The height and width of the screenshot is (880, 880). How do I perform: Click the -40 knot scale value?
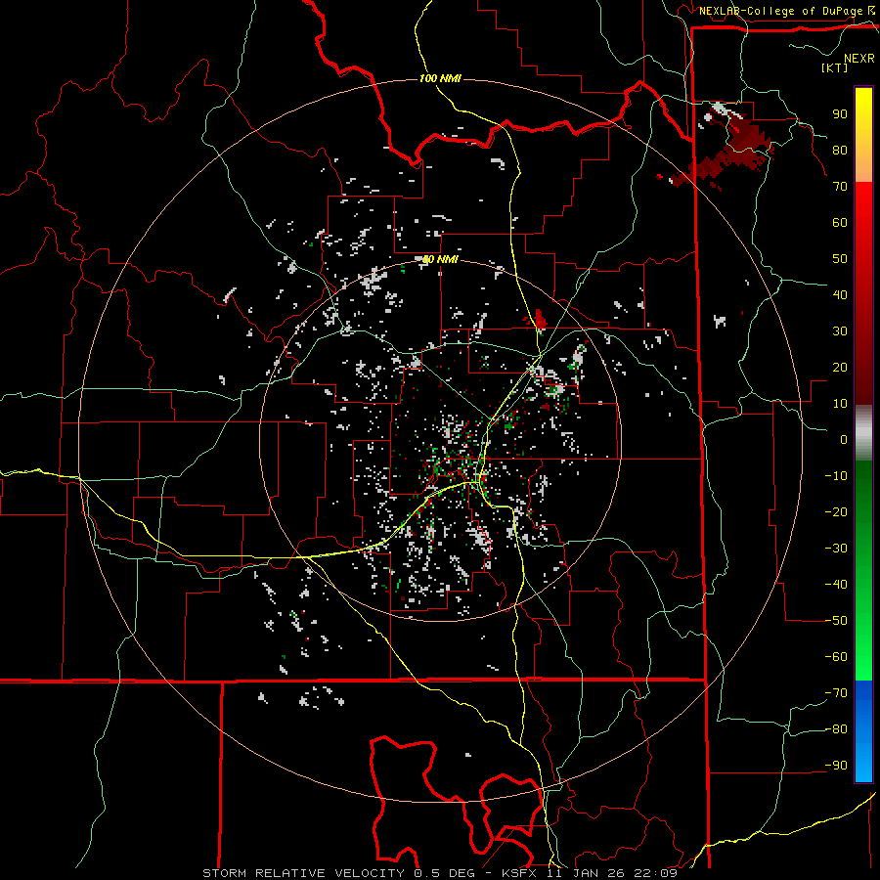(x=836, y=585)
